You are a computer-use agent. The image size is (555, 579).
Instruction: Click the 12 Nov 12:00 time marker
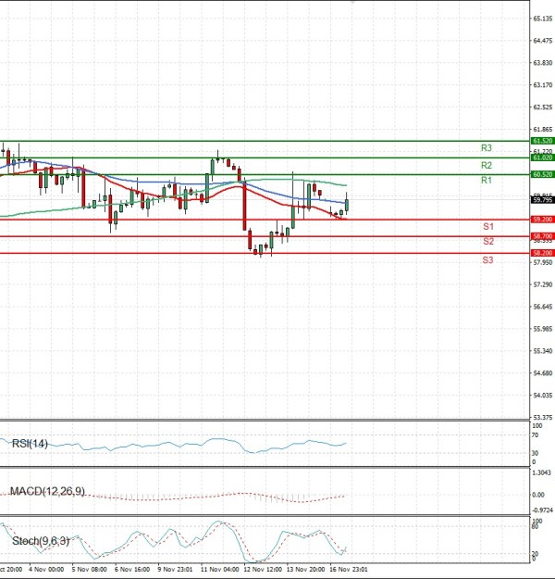[261, 570]
